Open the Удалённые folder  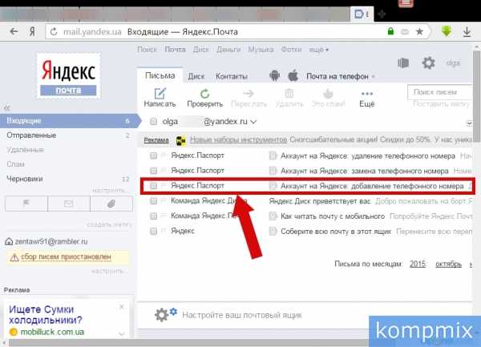click(25, 150)
